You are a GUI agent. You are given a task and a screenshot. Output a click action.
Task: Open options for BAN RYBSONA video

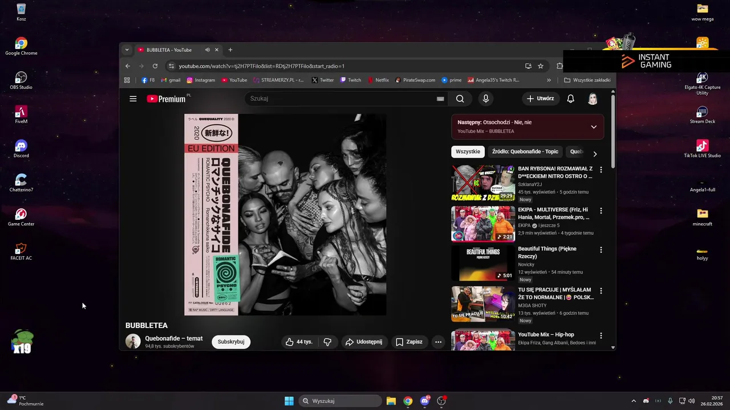[601, 170]
